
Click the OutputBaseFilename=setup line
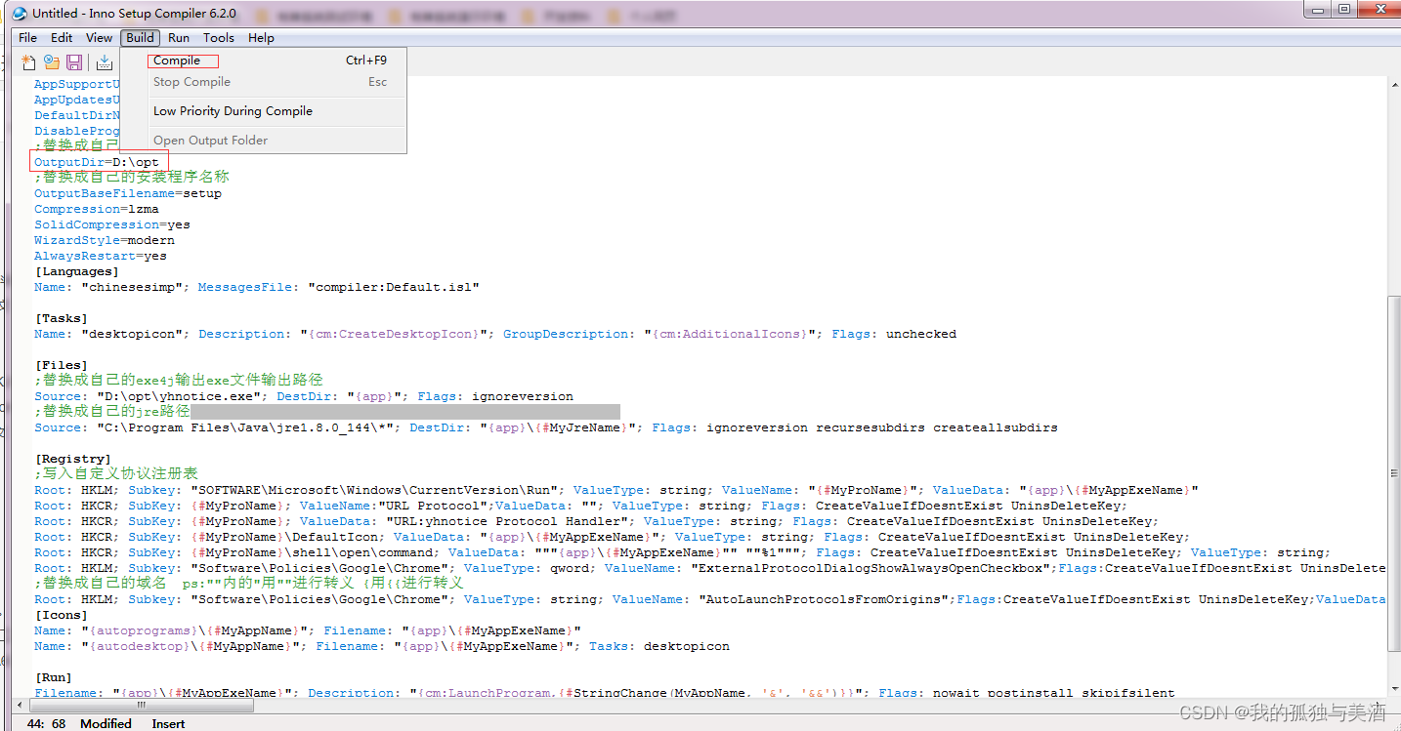tap(128, 193)
